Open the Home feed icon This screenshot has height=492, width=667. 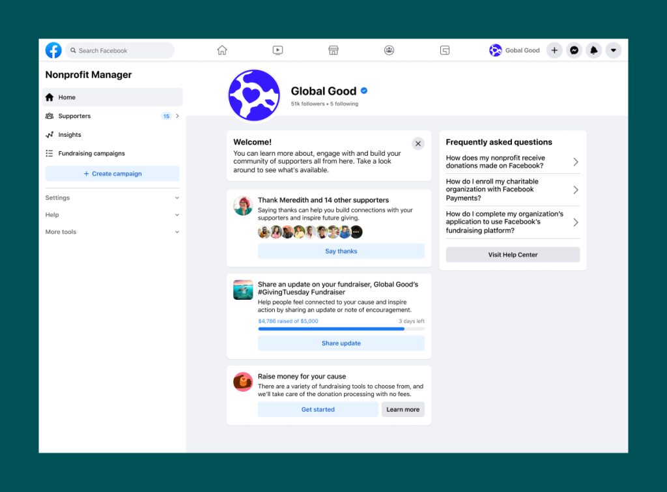222,50
